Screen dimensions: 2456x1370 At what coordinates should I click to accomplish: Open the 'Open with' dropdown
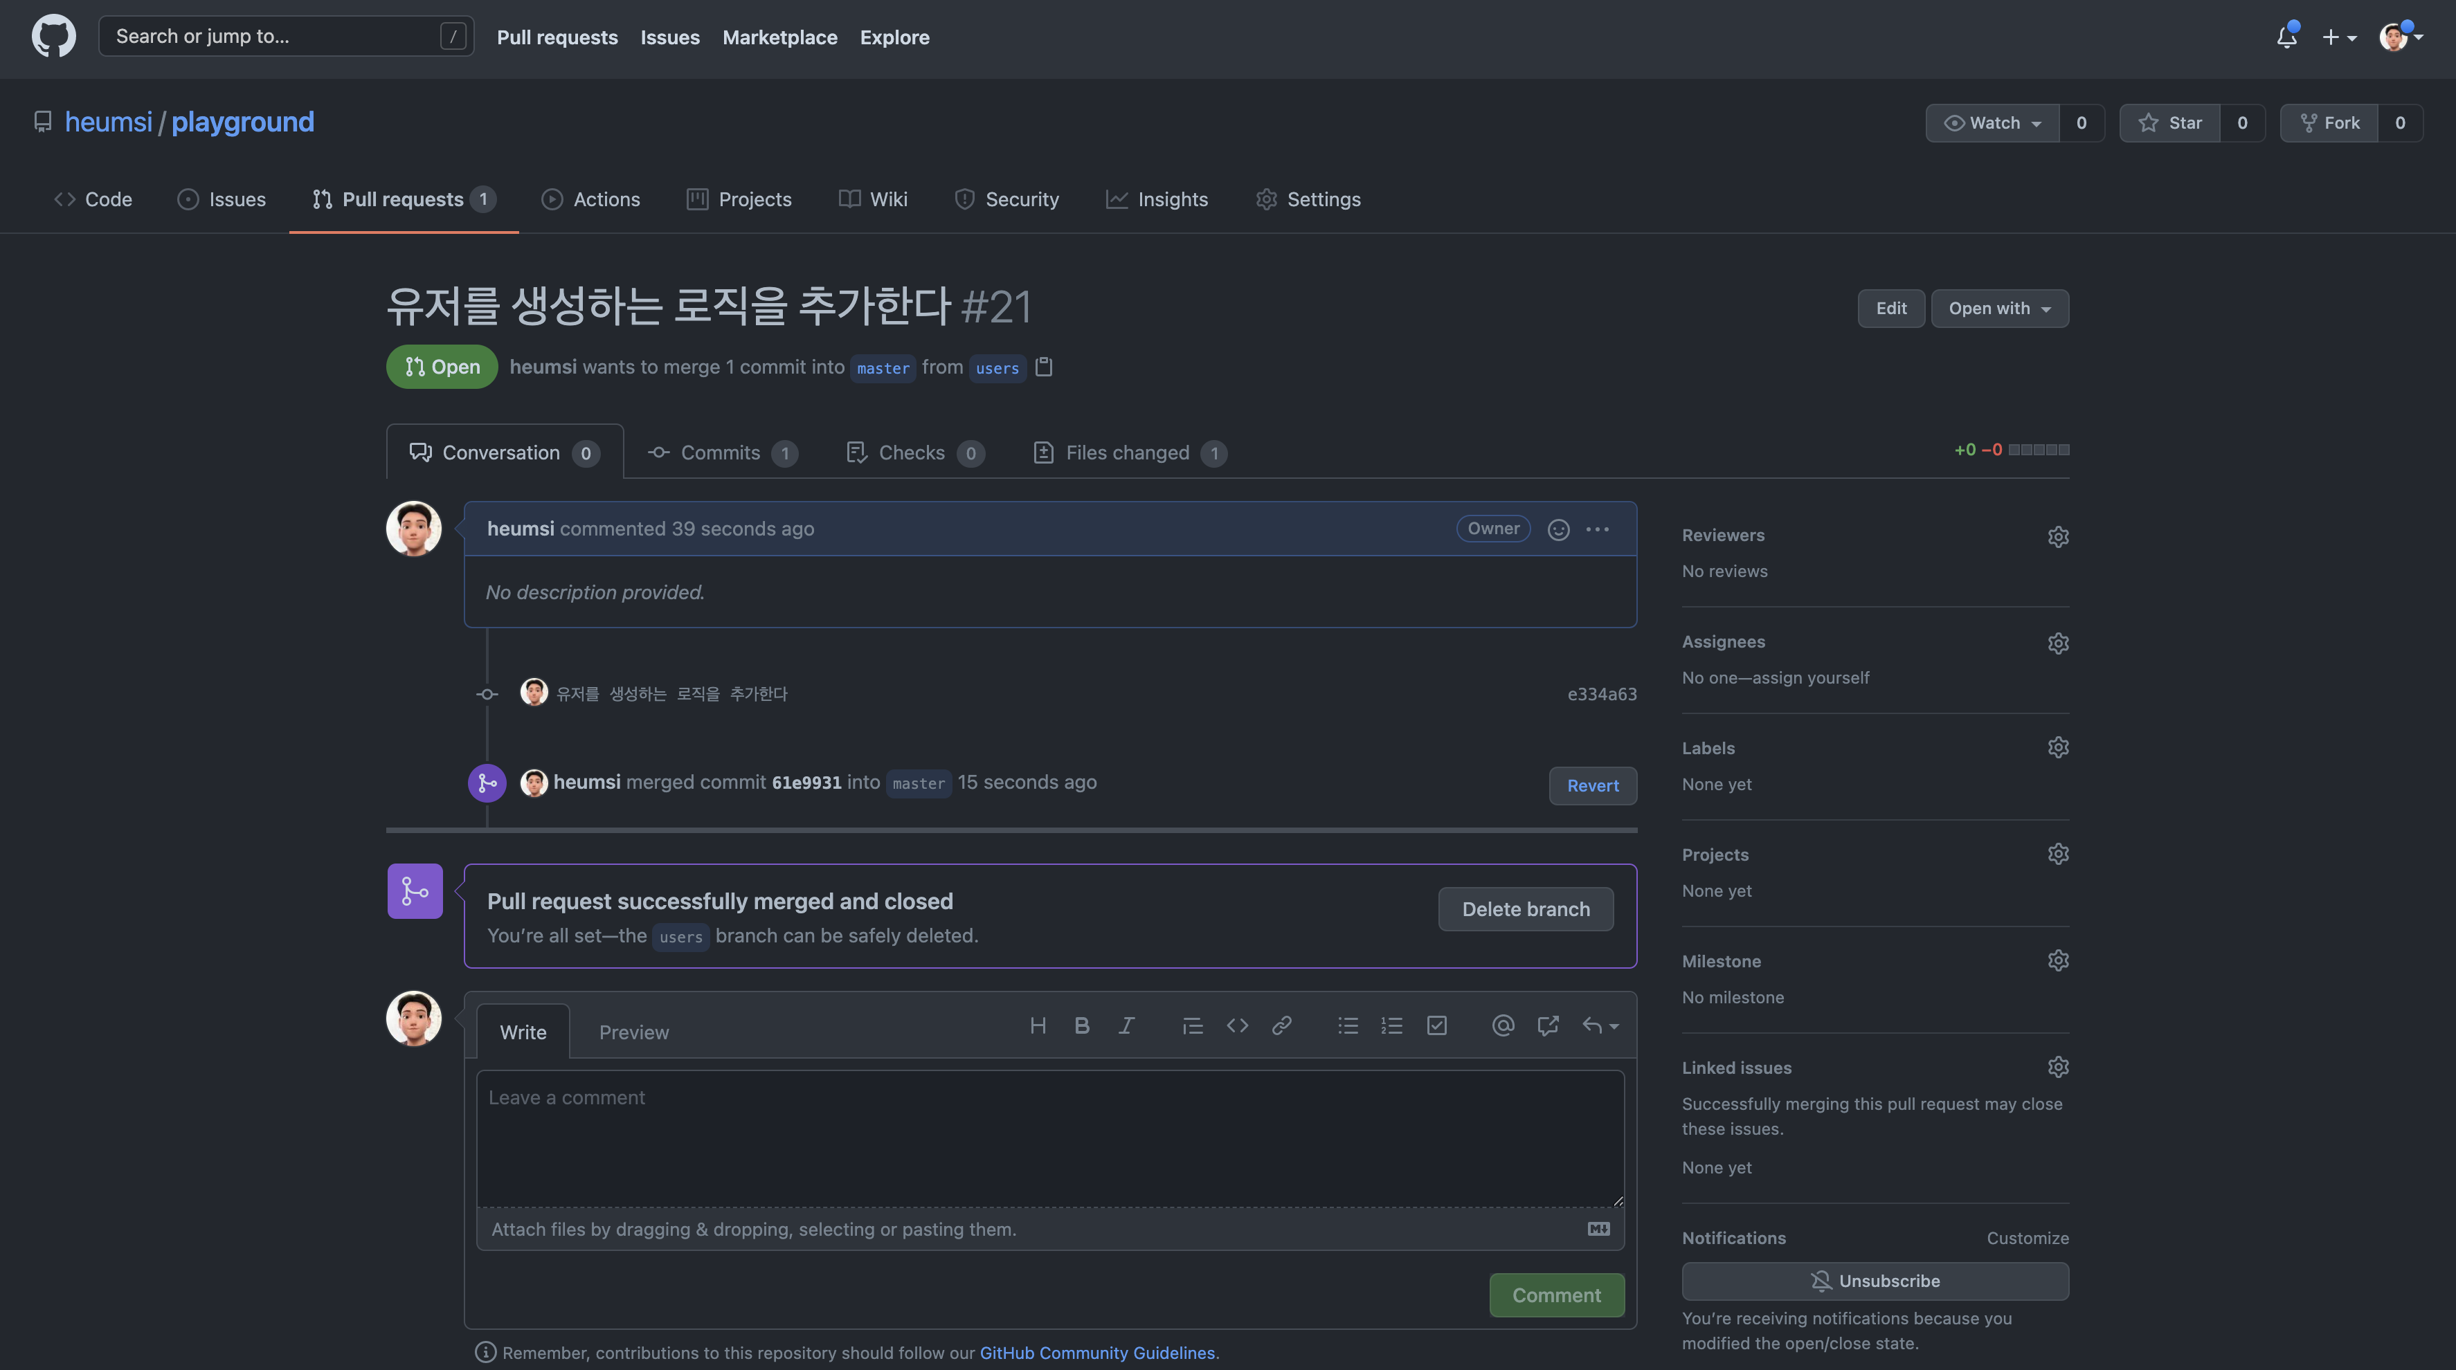click(x=1999, y=309)
